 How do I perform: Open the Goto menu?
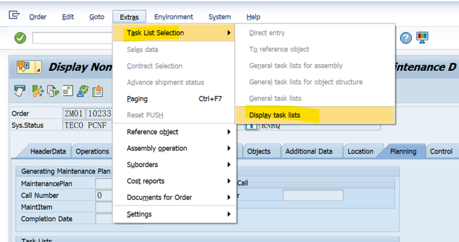[97, 17]
